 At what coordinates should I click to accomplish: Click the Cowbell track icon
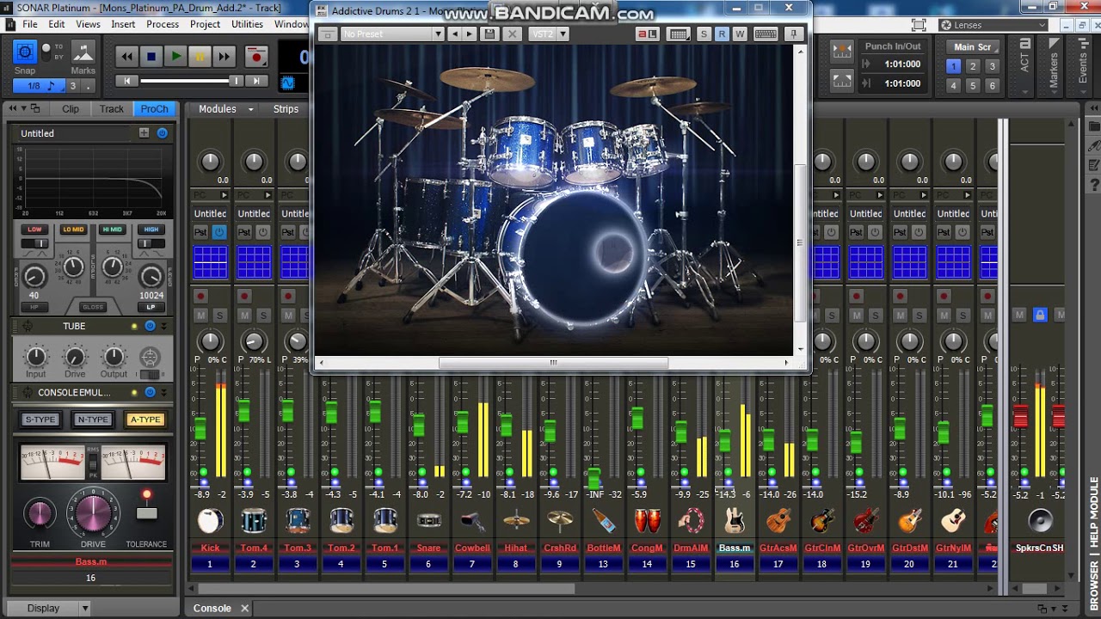pyautogui.click(x=472, y=520)
